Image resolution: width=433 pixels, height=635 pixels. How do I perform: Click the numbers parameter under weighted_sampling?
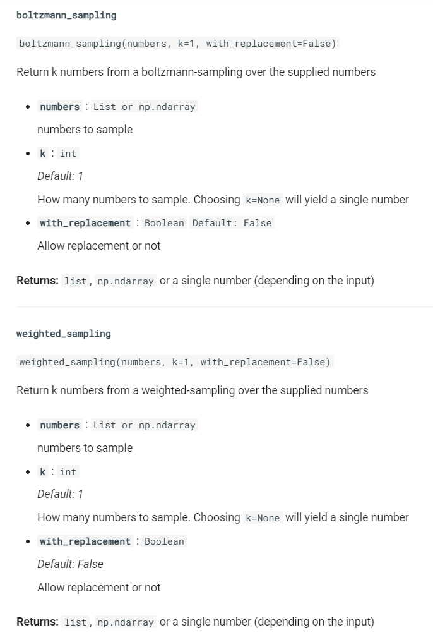pos(60,425)
